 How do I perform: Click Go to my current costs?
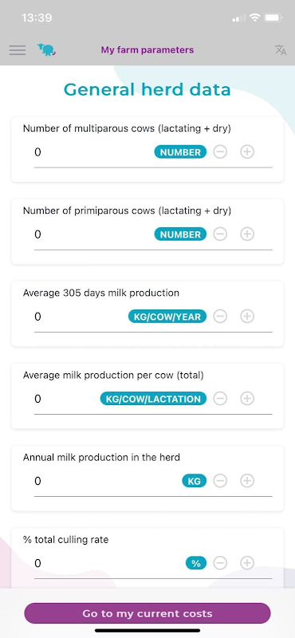coord(147,613)
